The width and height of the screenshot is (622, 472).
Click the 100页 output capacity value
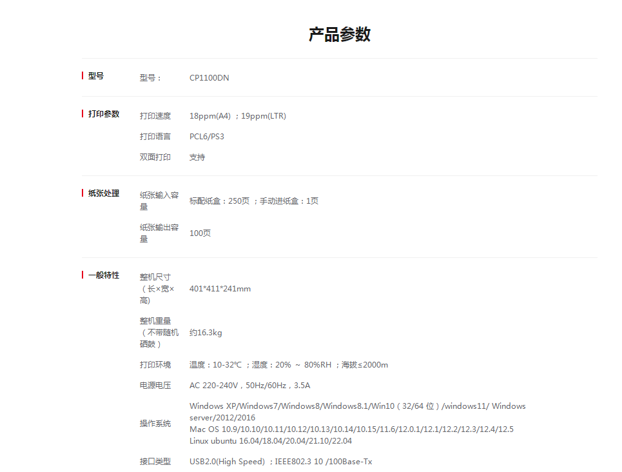(x=200, y=233)
